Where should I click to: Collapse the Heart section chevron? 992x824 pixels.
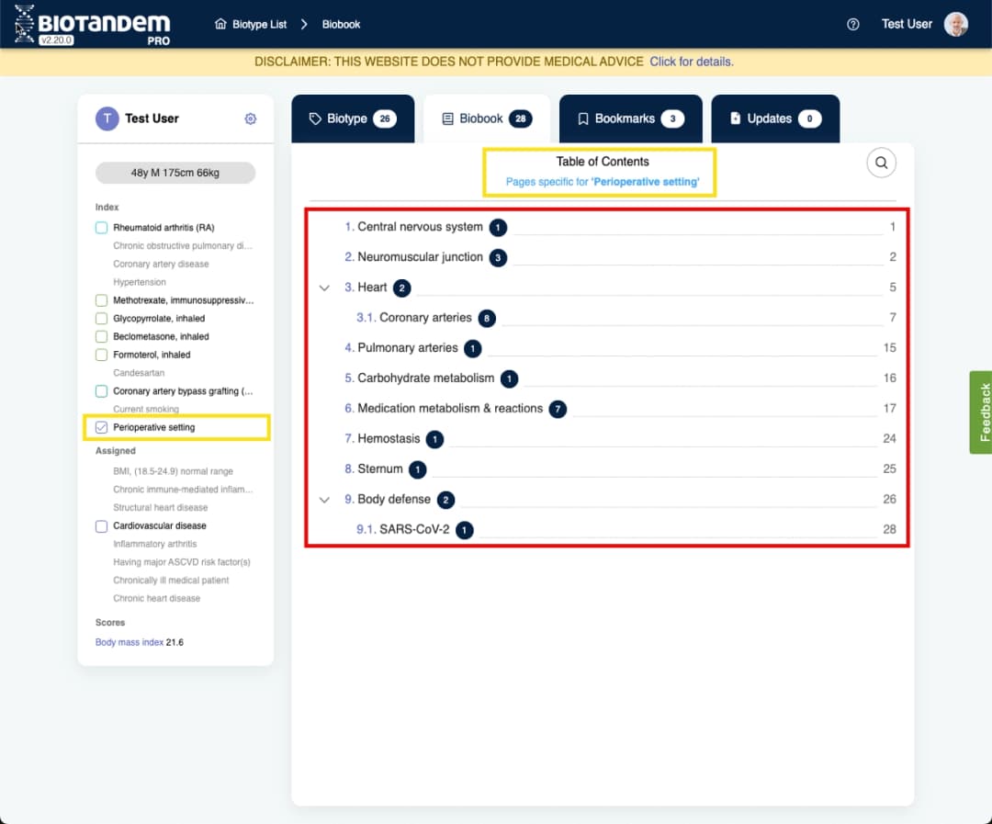(323, 288)
